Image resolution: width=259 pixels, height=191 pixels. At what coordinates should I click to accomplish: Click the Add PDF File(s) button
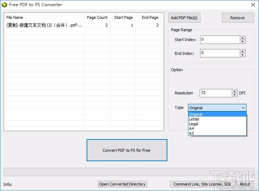click(x=184, y=18)
